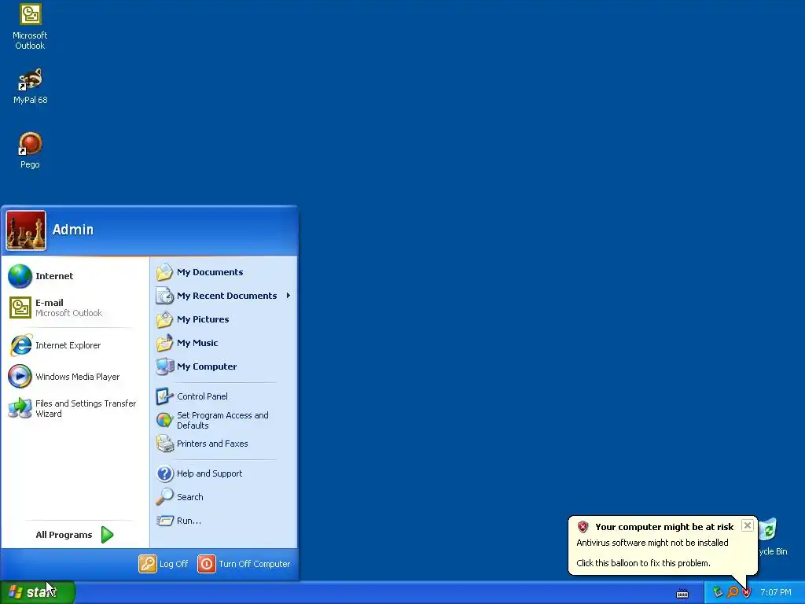Open My Music folder
Screen dimensions: 805x604
[224, 343]
